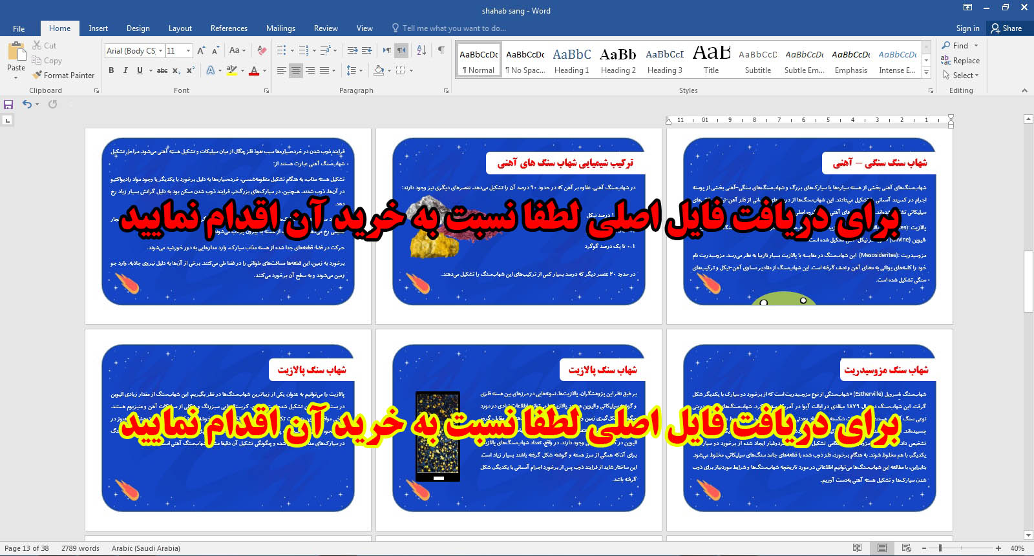The image size is (1034, 556).
Task: Select the Normal style
Action: coord(479,60)
